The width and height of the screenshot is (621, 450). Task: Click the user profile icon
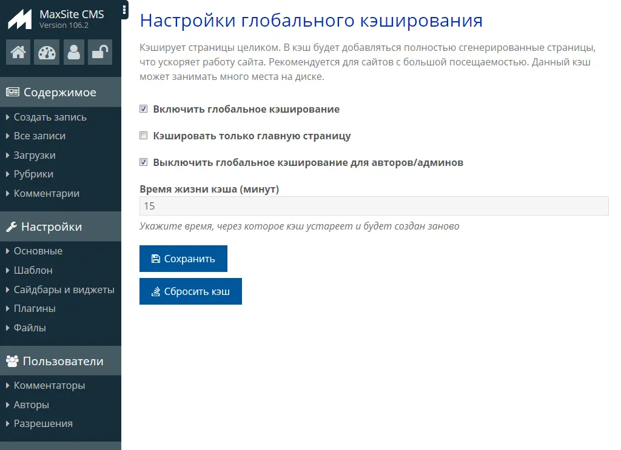coord(74,52)
